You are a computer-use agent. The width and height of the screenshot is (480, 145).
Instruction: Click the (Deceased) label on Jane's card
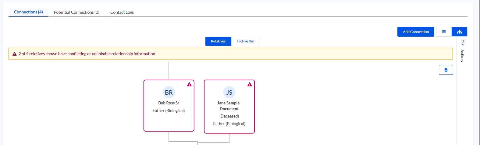tap(229, 116)
